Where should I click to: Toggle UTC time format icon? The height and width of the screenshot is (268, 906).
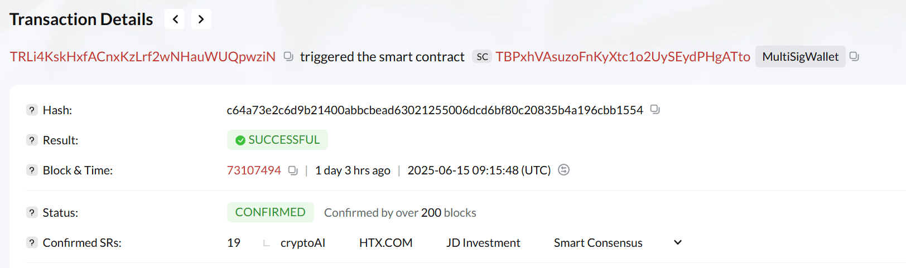point(563,170)
